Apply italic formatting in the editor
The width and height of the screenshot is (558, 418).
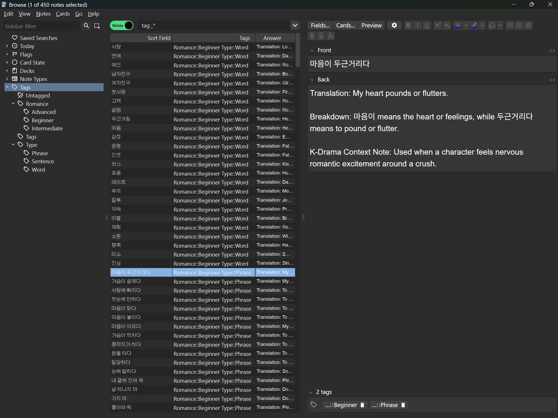418,26
